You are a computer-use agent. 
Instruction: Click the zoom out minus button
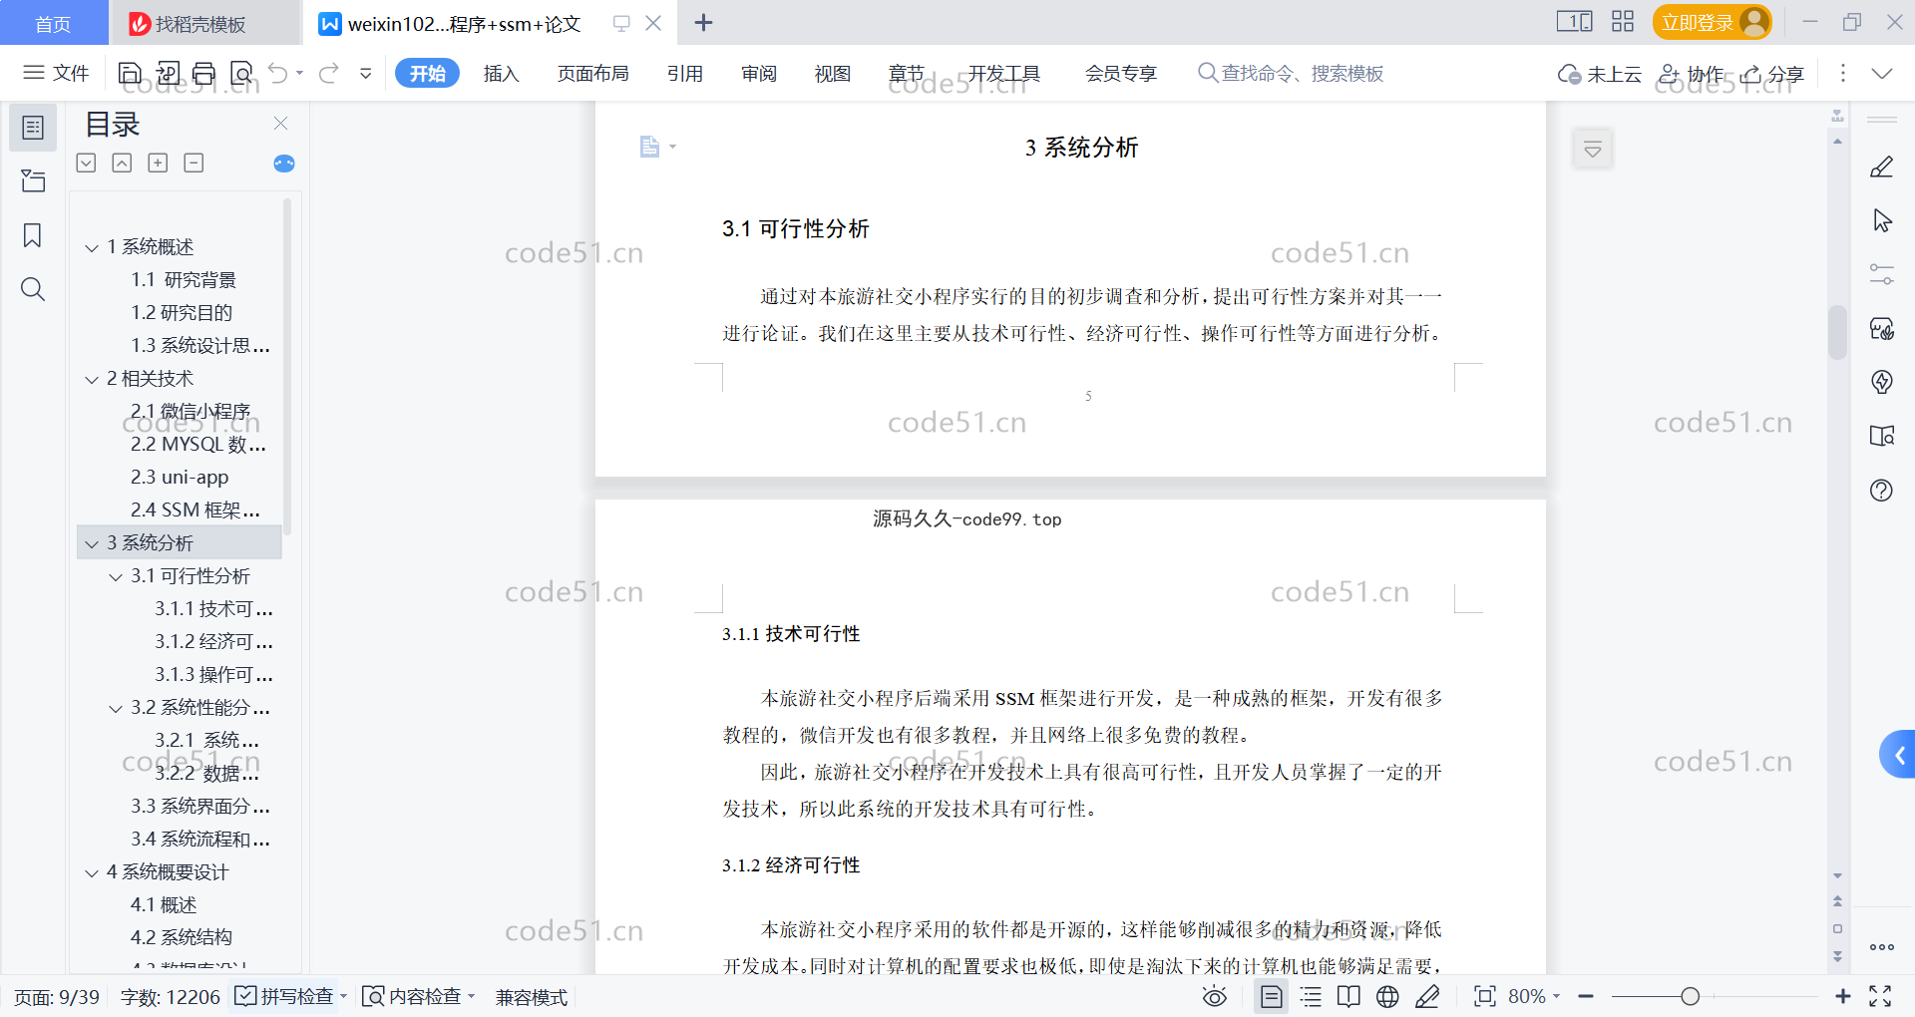pyautogui.click(x=1586, y=996)
